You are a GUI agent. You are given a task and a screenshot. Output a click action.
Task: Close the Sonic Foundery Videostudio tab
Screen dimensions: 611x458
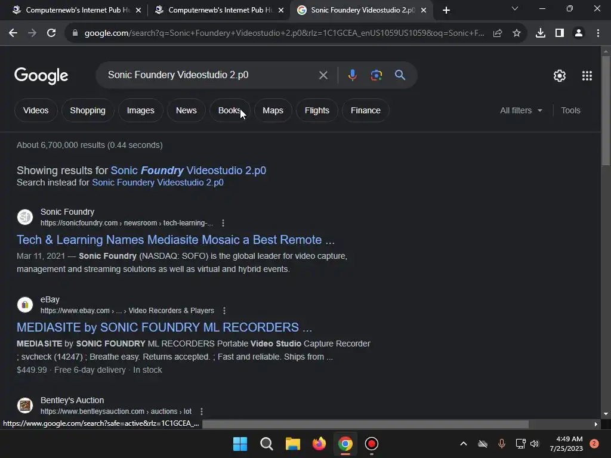424,10
